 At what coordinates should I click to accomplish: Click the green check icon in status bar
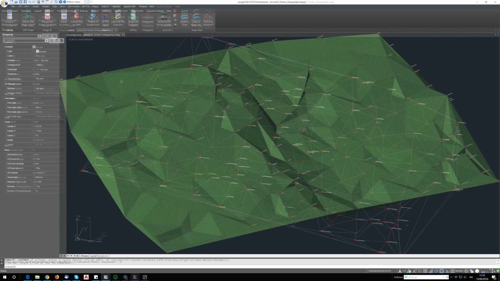tap(498, 271)
